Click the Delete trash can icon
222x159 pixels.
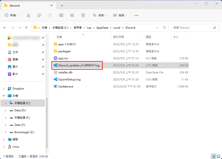(83, 15)
